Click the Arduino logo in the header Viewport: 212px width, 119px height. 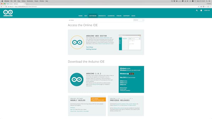pyautogui.click(x=8, y=13)
